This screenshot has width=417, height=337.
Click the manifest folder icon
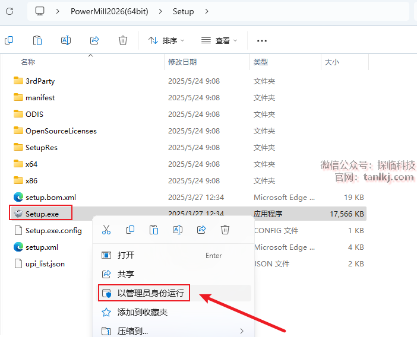pyautogui.click(x=18, y=97)
